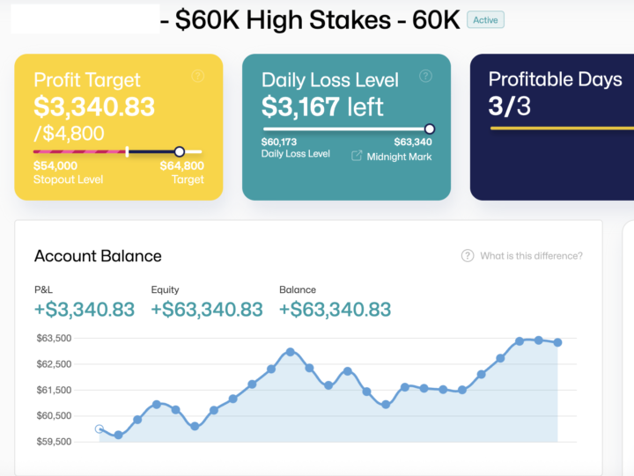This screenshot has height=476, width=634.
Task: Click the Balance label in Account Balance
Action: [298, 289]
